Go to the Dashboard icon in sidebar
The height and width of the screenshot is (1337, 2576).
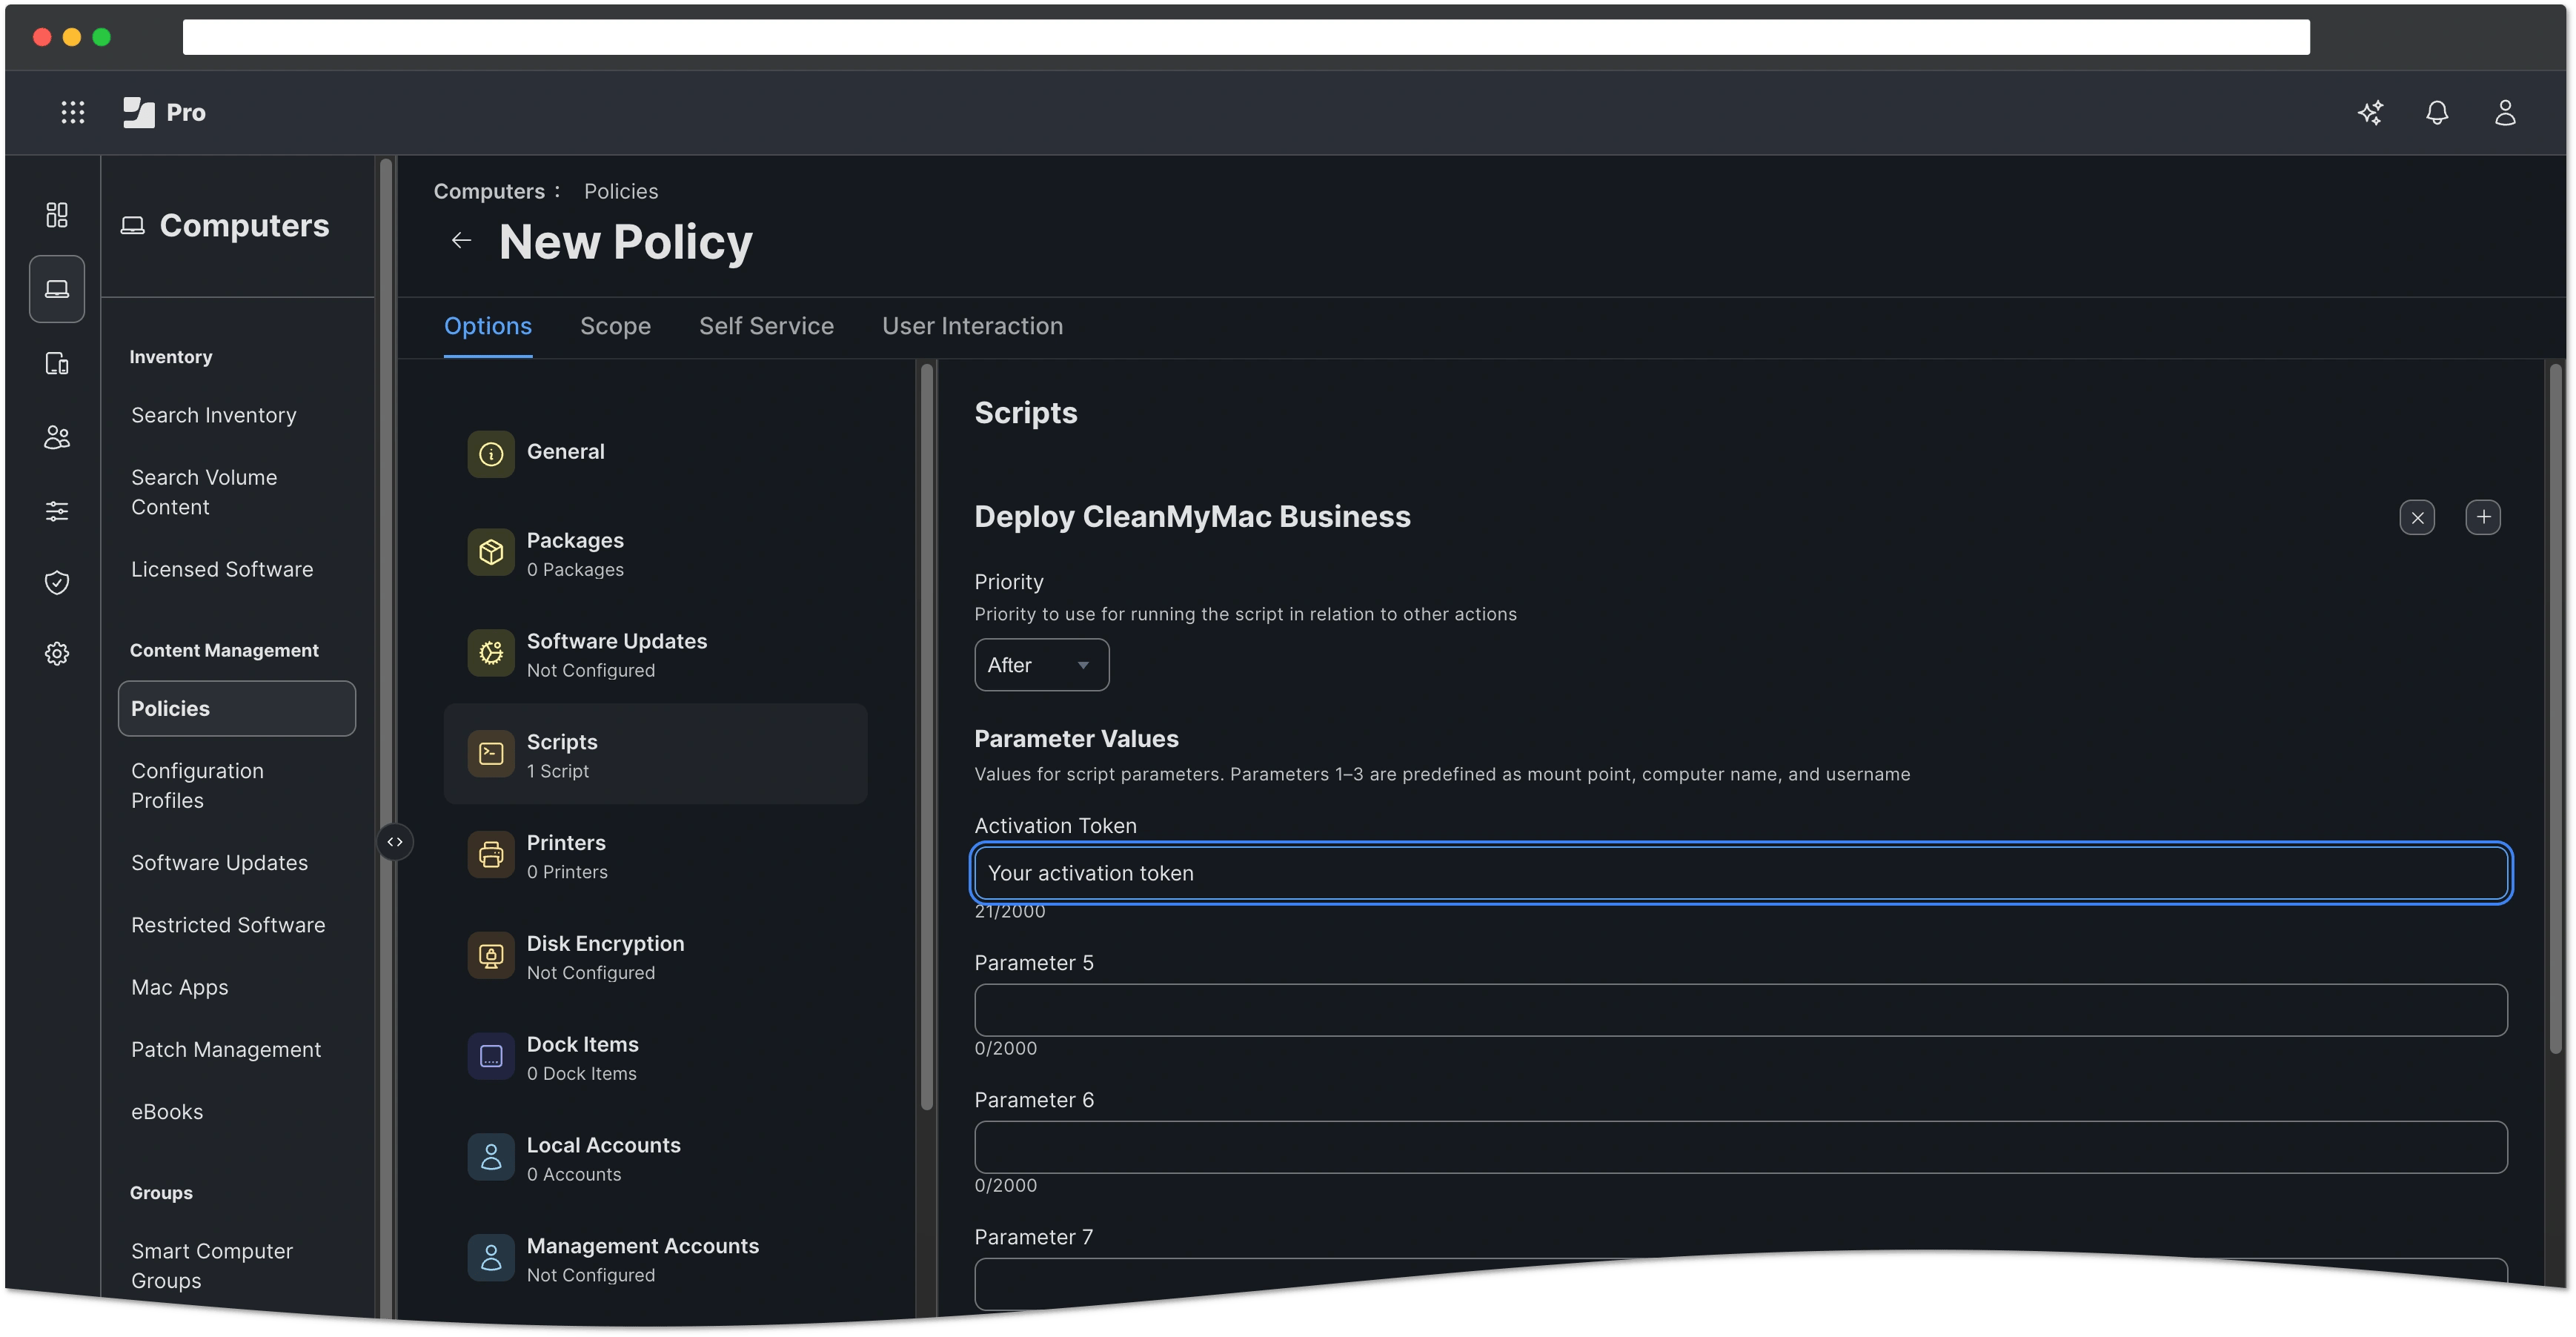coord(57,215)
